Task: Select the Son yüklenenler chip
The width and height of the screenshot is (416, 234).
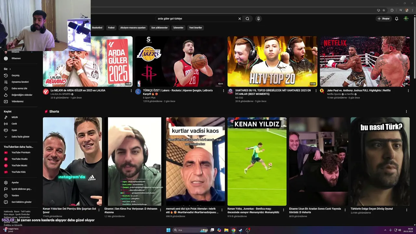Action: coord(160,28)
